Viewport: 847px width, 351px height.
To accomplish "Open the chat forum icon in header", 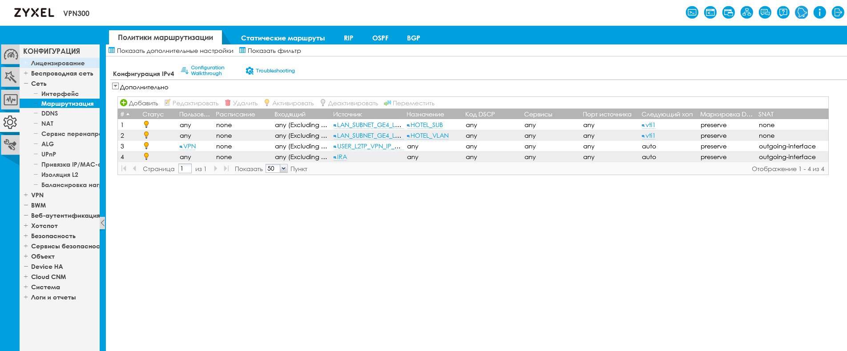I will 765,12.
